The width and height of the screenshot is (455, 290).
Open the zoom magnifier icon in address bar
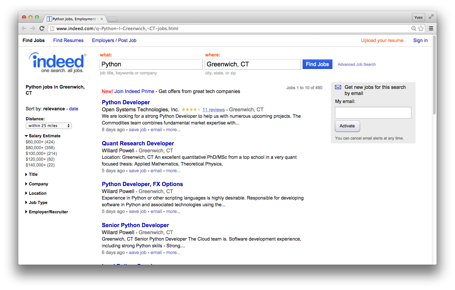[x=414, y=29]
